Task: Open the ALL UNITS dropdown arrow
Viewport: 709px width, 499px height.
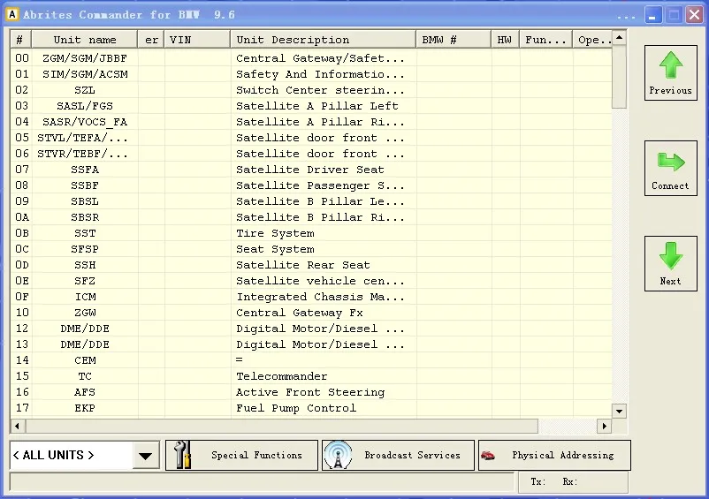Action: click(x=145, y=455)
